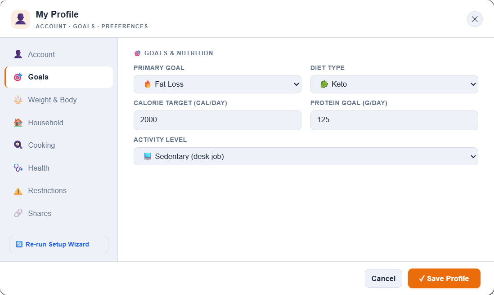Click the Cancel button
Image resolution: width=494 pixels, height=295 pixels.
pos(383,278)
